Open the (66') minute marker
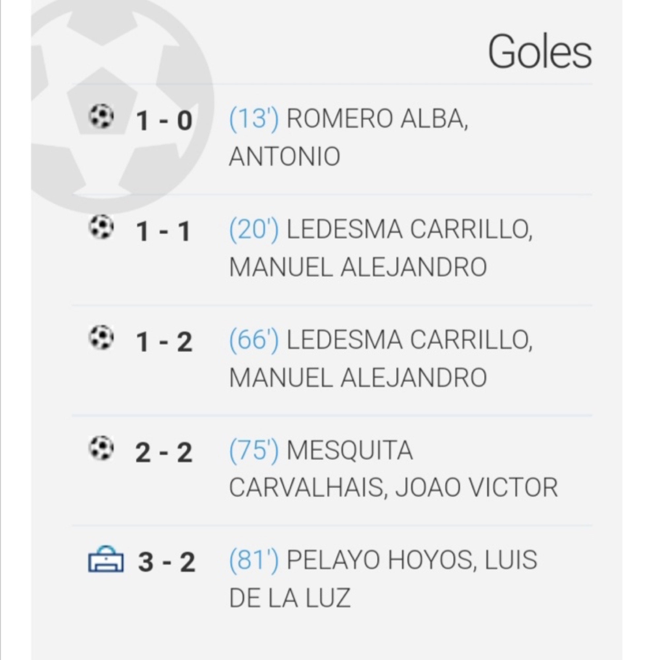 point(254,340)
